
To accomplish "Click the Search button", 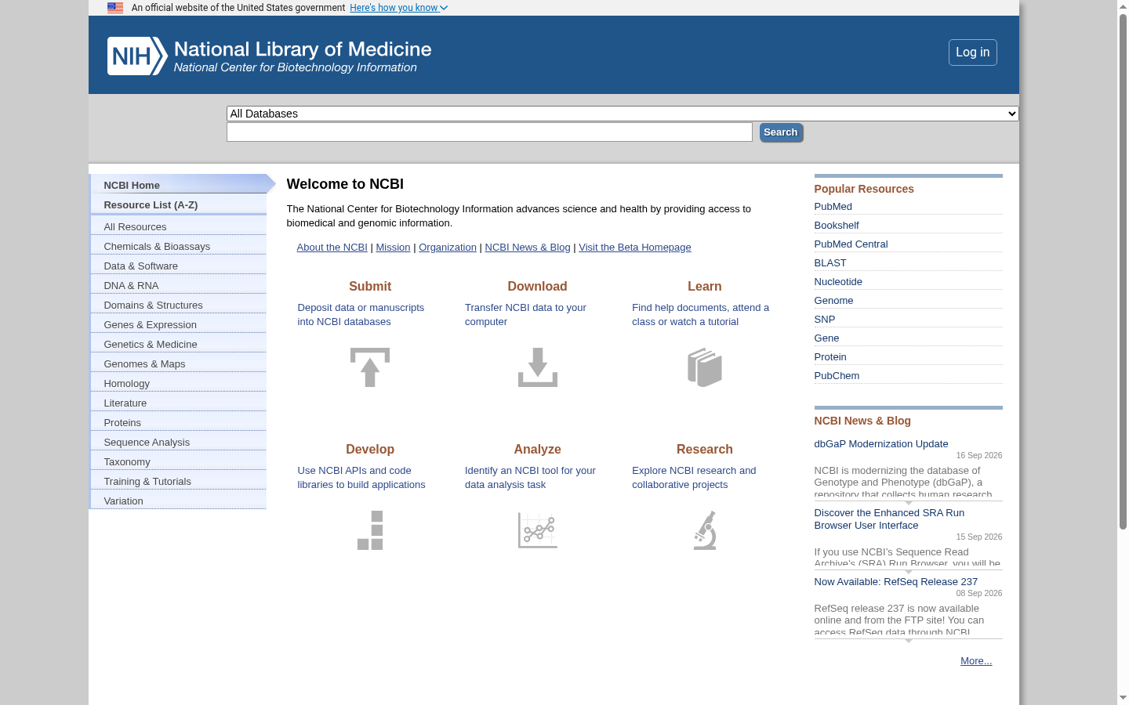I will click(781, 132).
